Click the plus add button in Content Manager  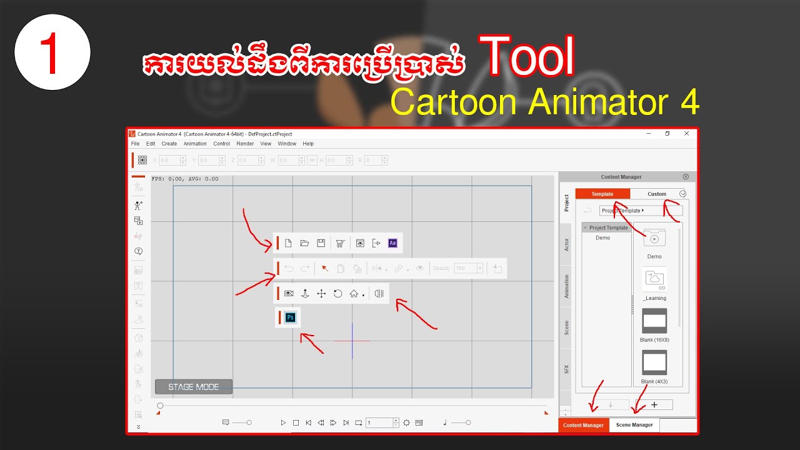pyautogui.click(x=654, y=404)
